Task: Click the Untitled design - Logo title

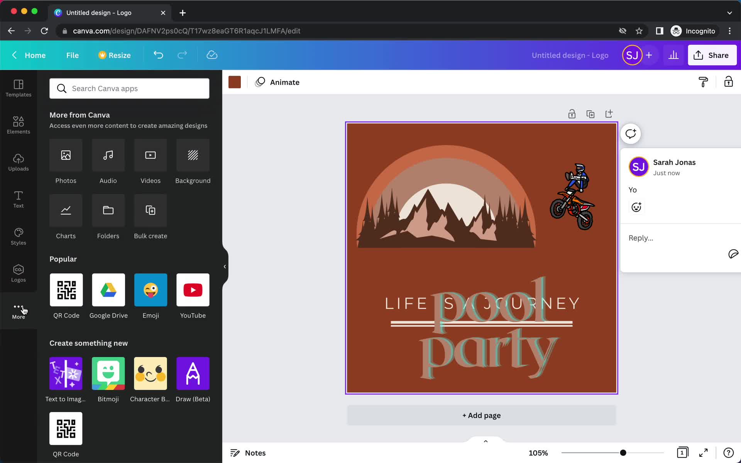Action: 570,55
